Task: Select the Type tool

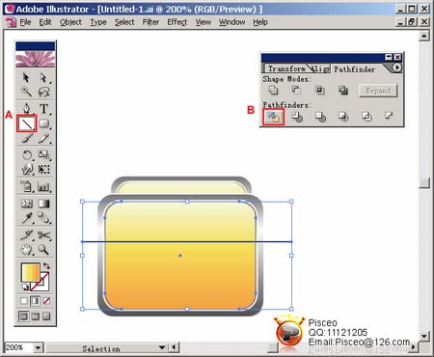Action: pos(44,109)
